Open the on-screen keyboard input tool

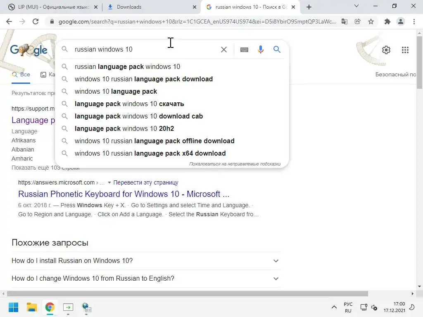tap(244, 50)
